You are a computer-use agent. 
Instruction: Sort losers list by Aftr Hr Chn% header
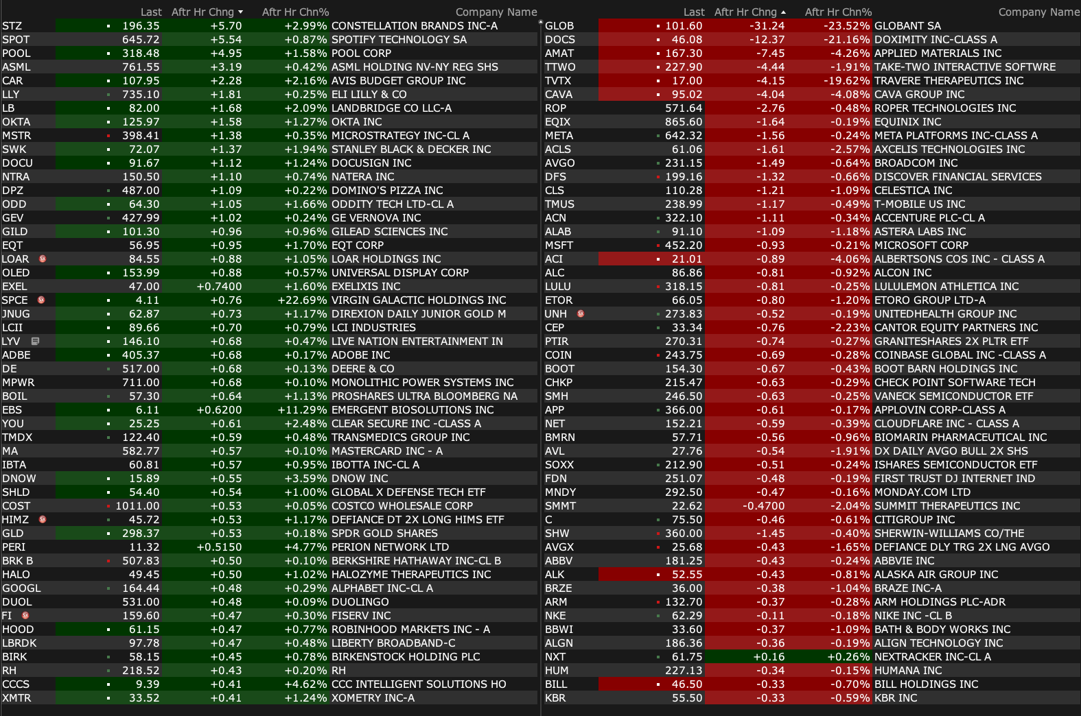(838, 12)
